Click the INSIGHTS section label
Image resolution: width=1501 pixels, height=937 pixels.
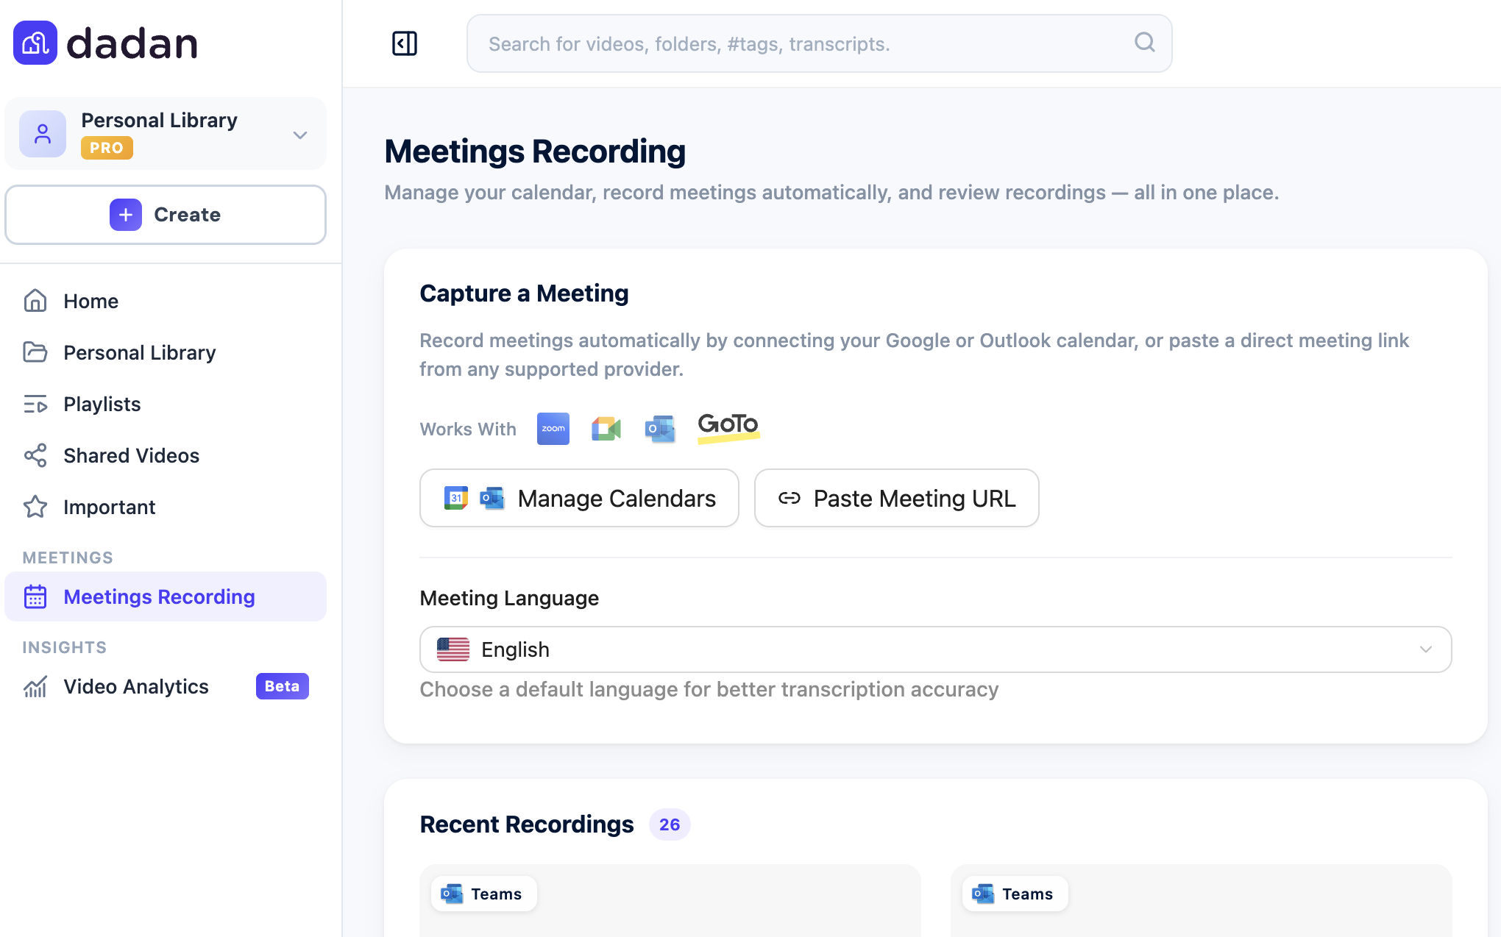coord(65,647)
